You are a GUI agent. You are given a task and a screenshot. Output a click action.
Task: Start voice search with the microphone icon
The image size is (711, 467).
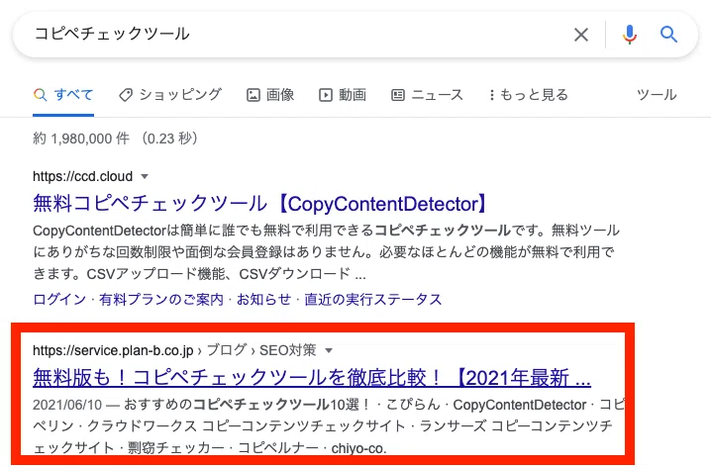(x=630, y=35)
